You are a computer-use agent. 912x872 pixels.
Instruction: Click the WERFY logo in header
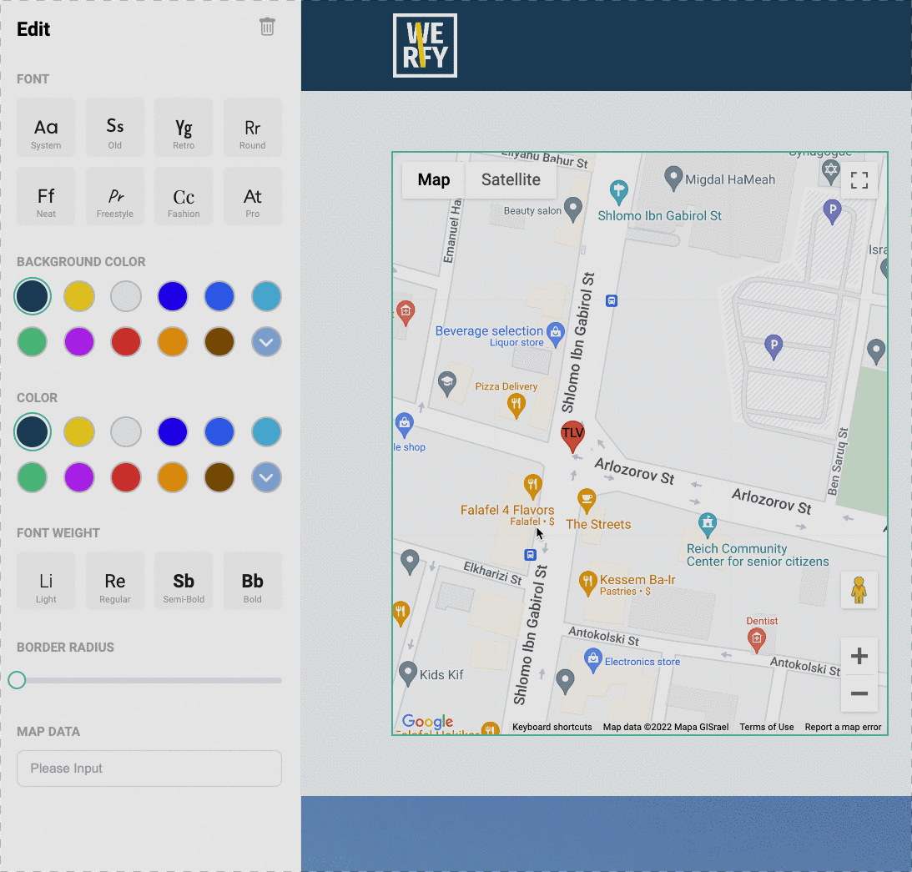coord(426,45)
